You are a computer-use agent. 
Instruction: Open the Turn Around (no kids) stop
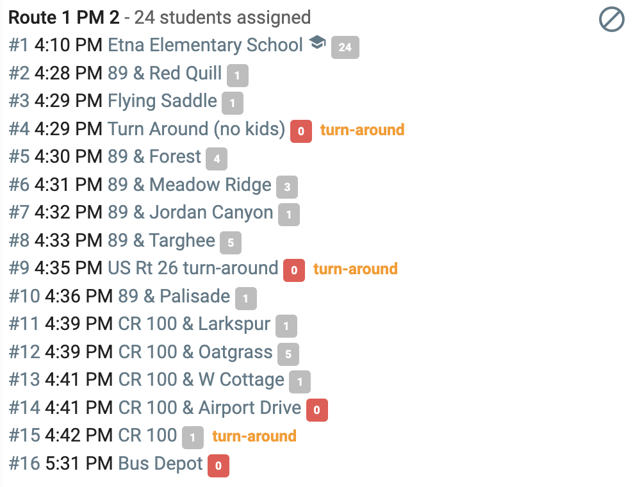[x=196, y=129]
